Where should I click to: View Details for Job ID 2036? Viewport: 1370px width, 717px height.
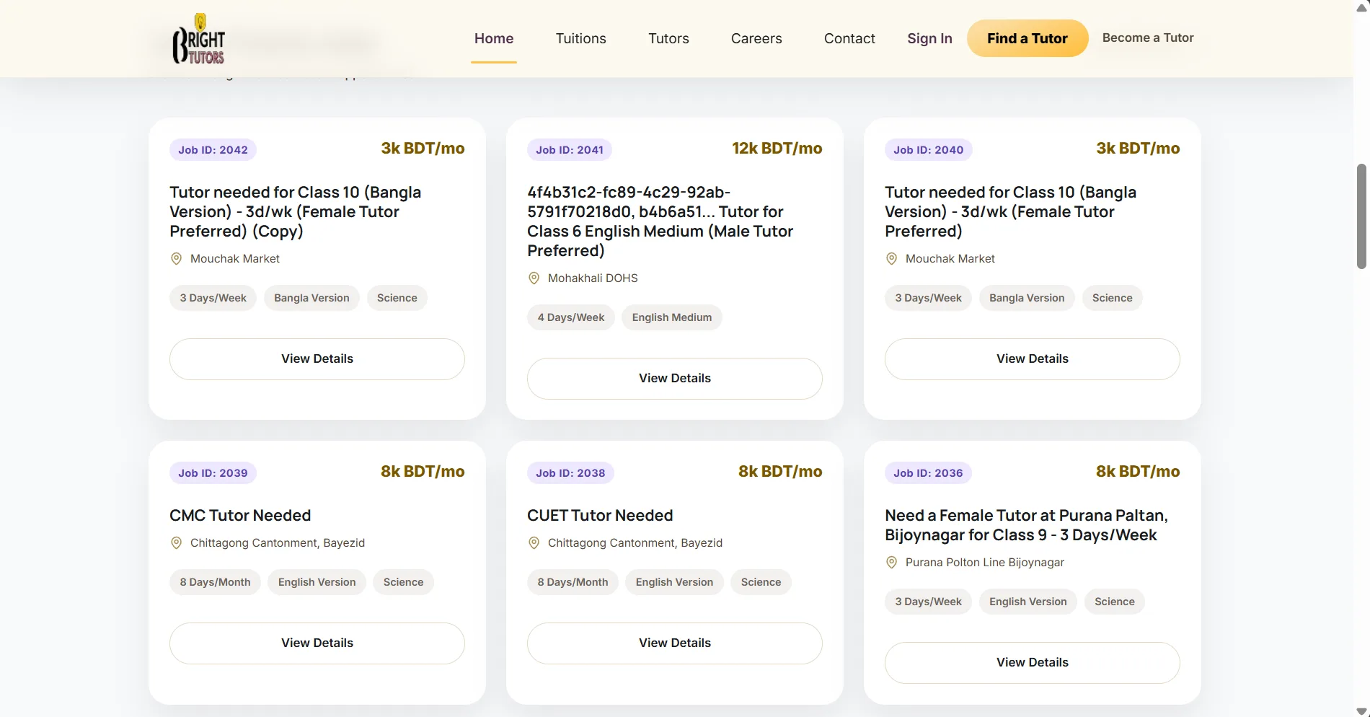click(x=1033, y=663)
